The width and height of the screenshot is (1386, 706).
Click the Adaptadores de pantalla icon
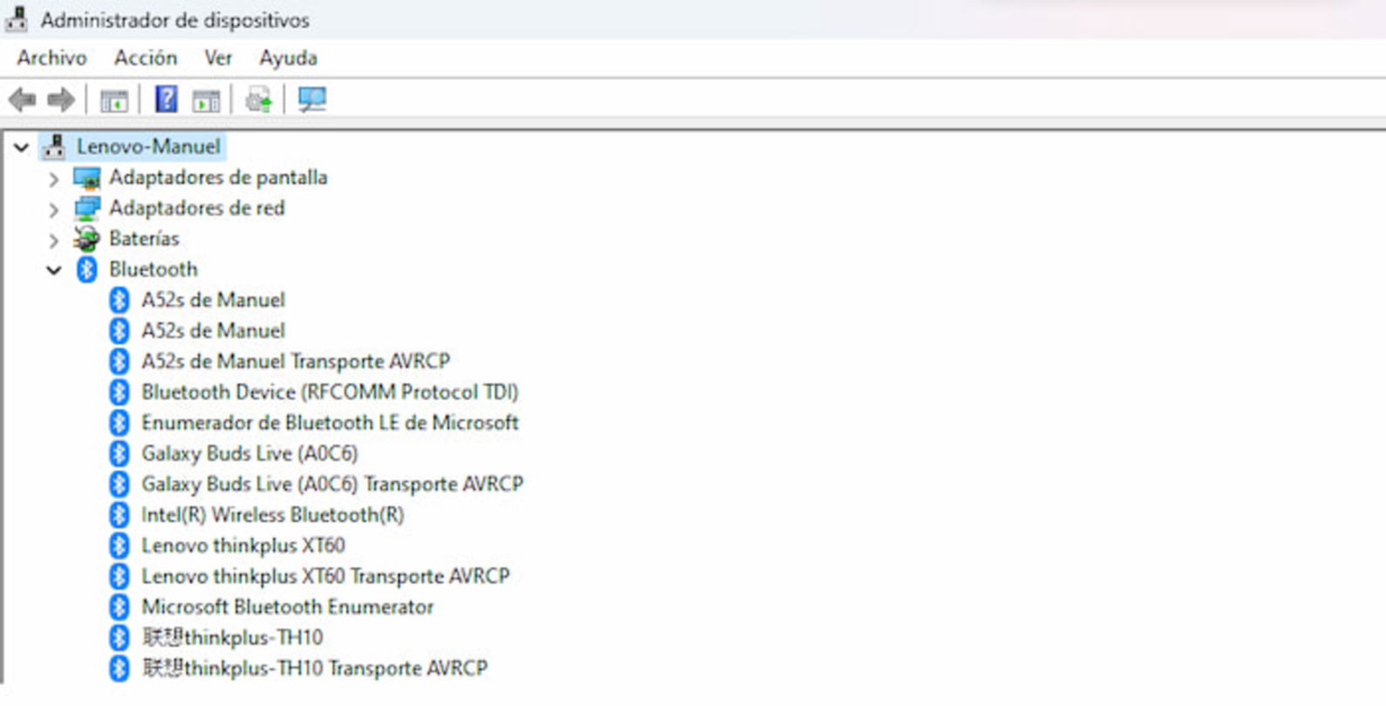click(x=87, y=178)
